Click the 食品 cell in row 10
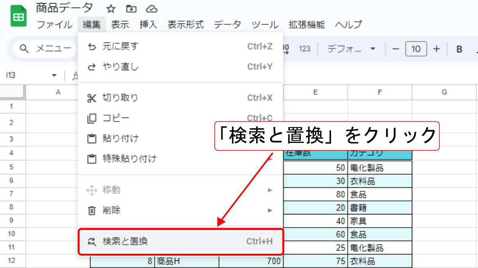 click(x=380, y=235)
